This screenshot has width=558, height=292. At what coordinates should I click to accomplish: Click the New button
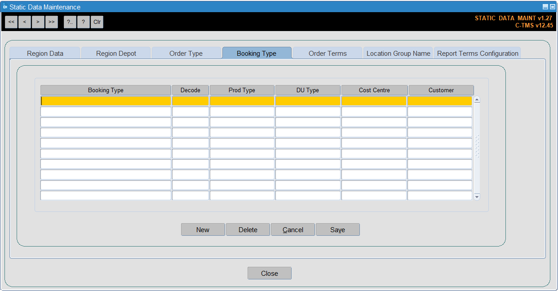[x=203, y=229]
